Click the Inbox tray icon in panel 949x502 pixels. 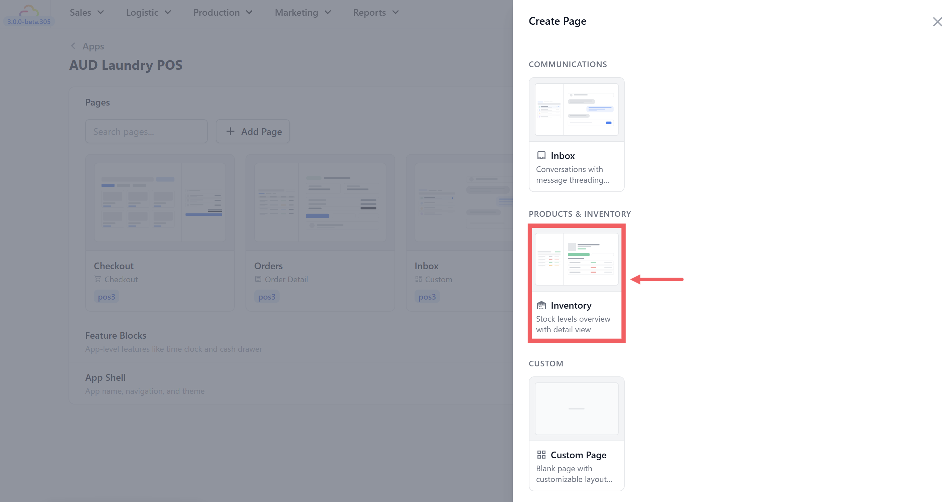coord(541,155)
